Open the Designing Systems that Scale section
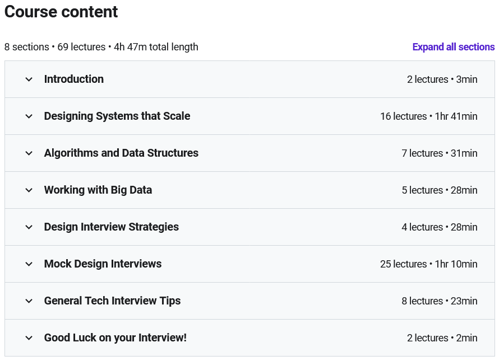 coord(117,116)
